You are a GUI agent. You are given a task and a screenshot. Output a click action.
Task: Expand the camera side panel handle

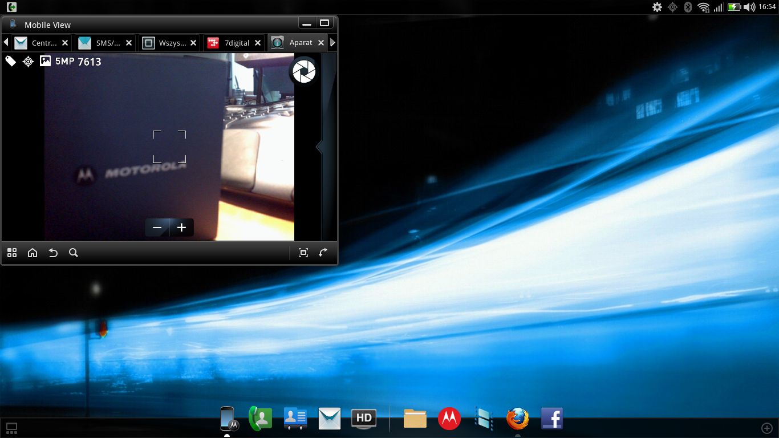click(319, 147)
